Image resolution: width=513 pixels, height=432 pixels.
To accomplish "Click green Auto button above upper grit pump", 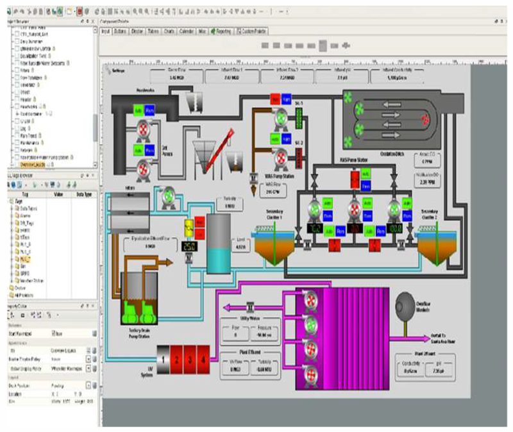I will tap(139, 110).
